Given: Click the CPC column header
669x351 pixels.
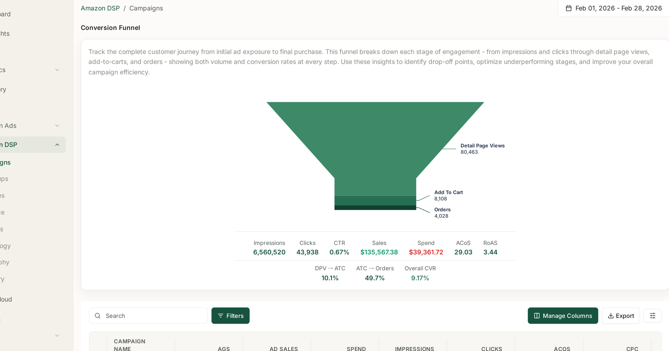Looking at the screenshot, I should pyautogui.click(x=632, y=348).
